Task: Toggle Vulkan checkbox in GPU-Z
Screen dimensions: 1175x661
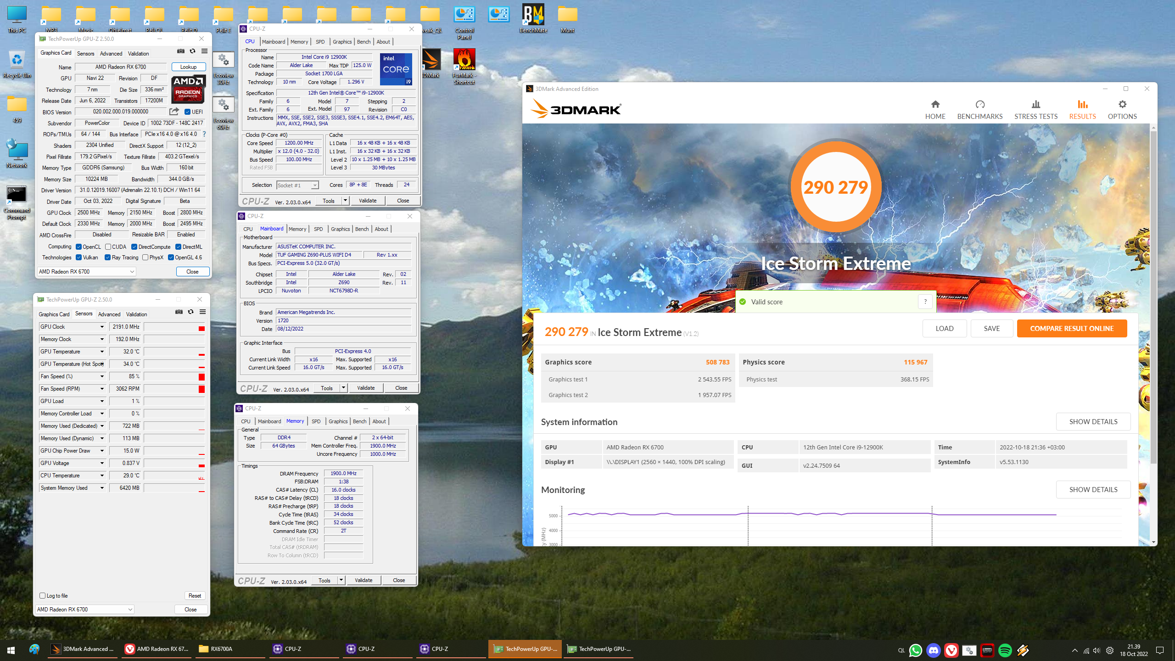Action: 79,258
